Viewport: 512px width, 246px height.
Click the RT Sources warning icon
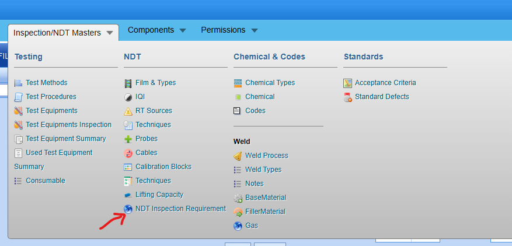[128, 111]
